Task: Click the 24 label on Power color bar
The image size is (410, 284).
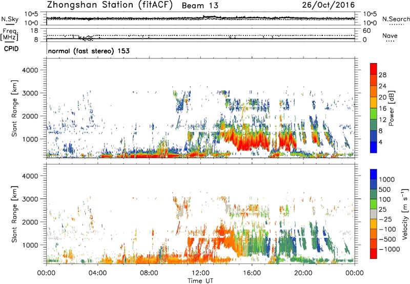Action: [x=382, y=86]
